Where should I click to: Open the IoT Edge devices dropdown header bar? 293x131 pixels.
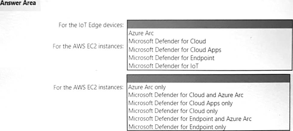point(210,24)
